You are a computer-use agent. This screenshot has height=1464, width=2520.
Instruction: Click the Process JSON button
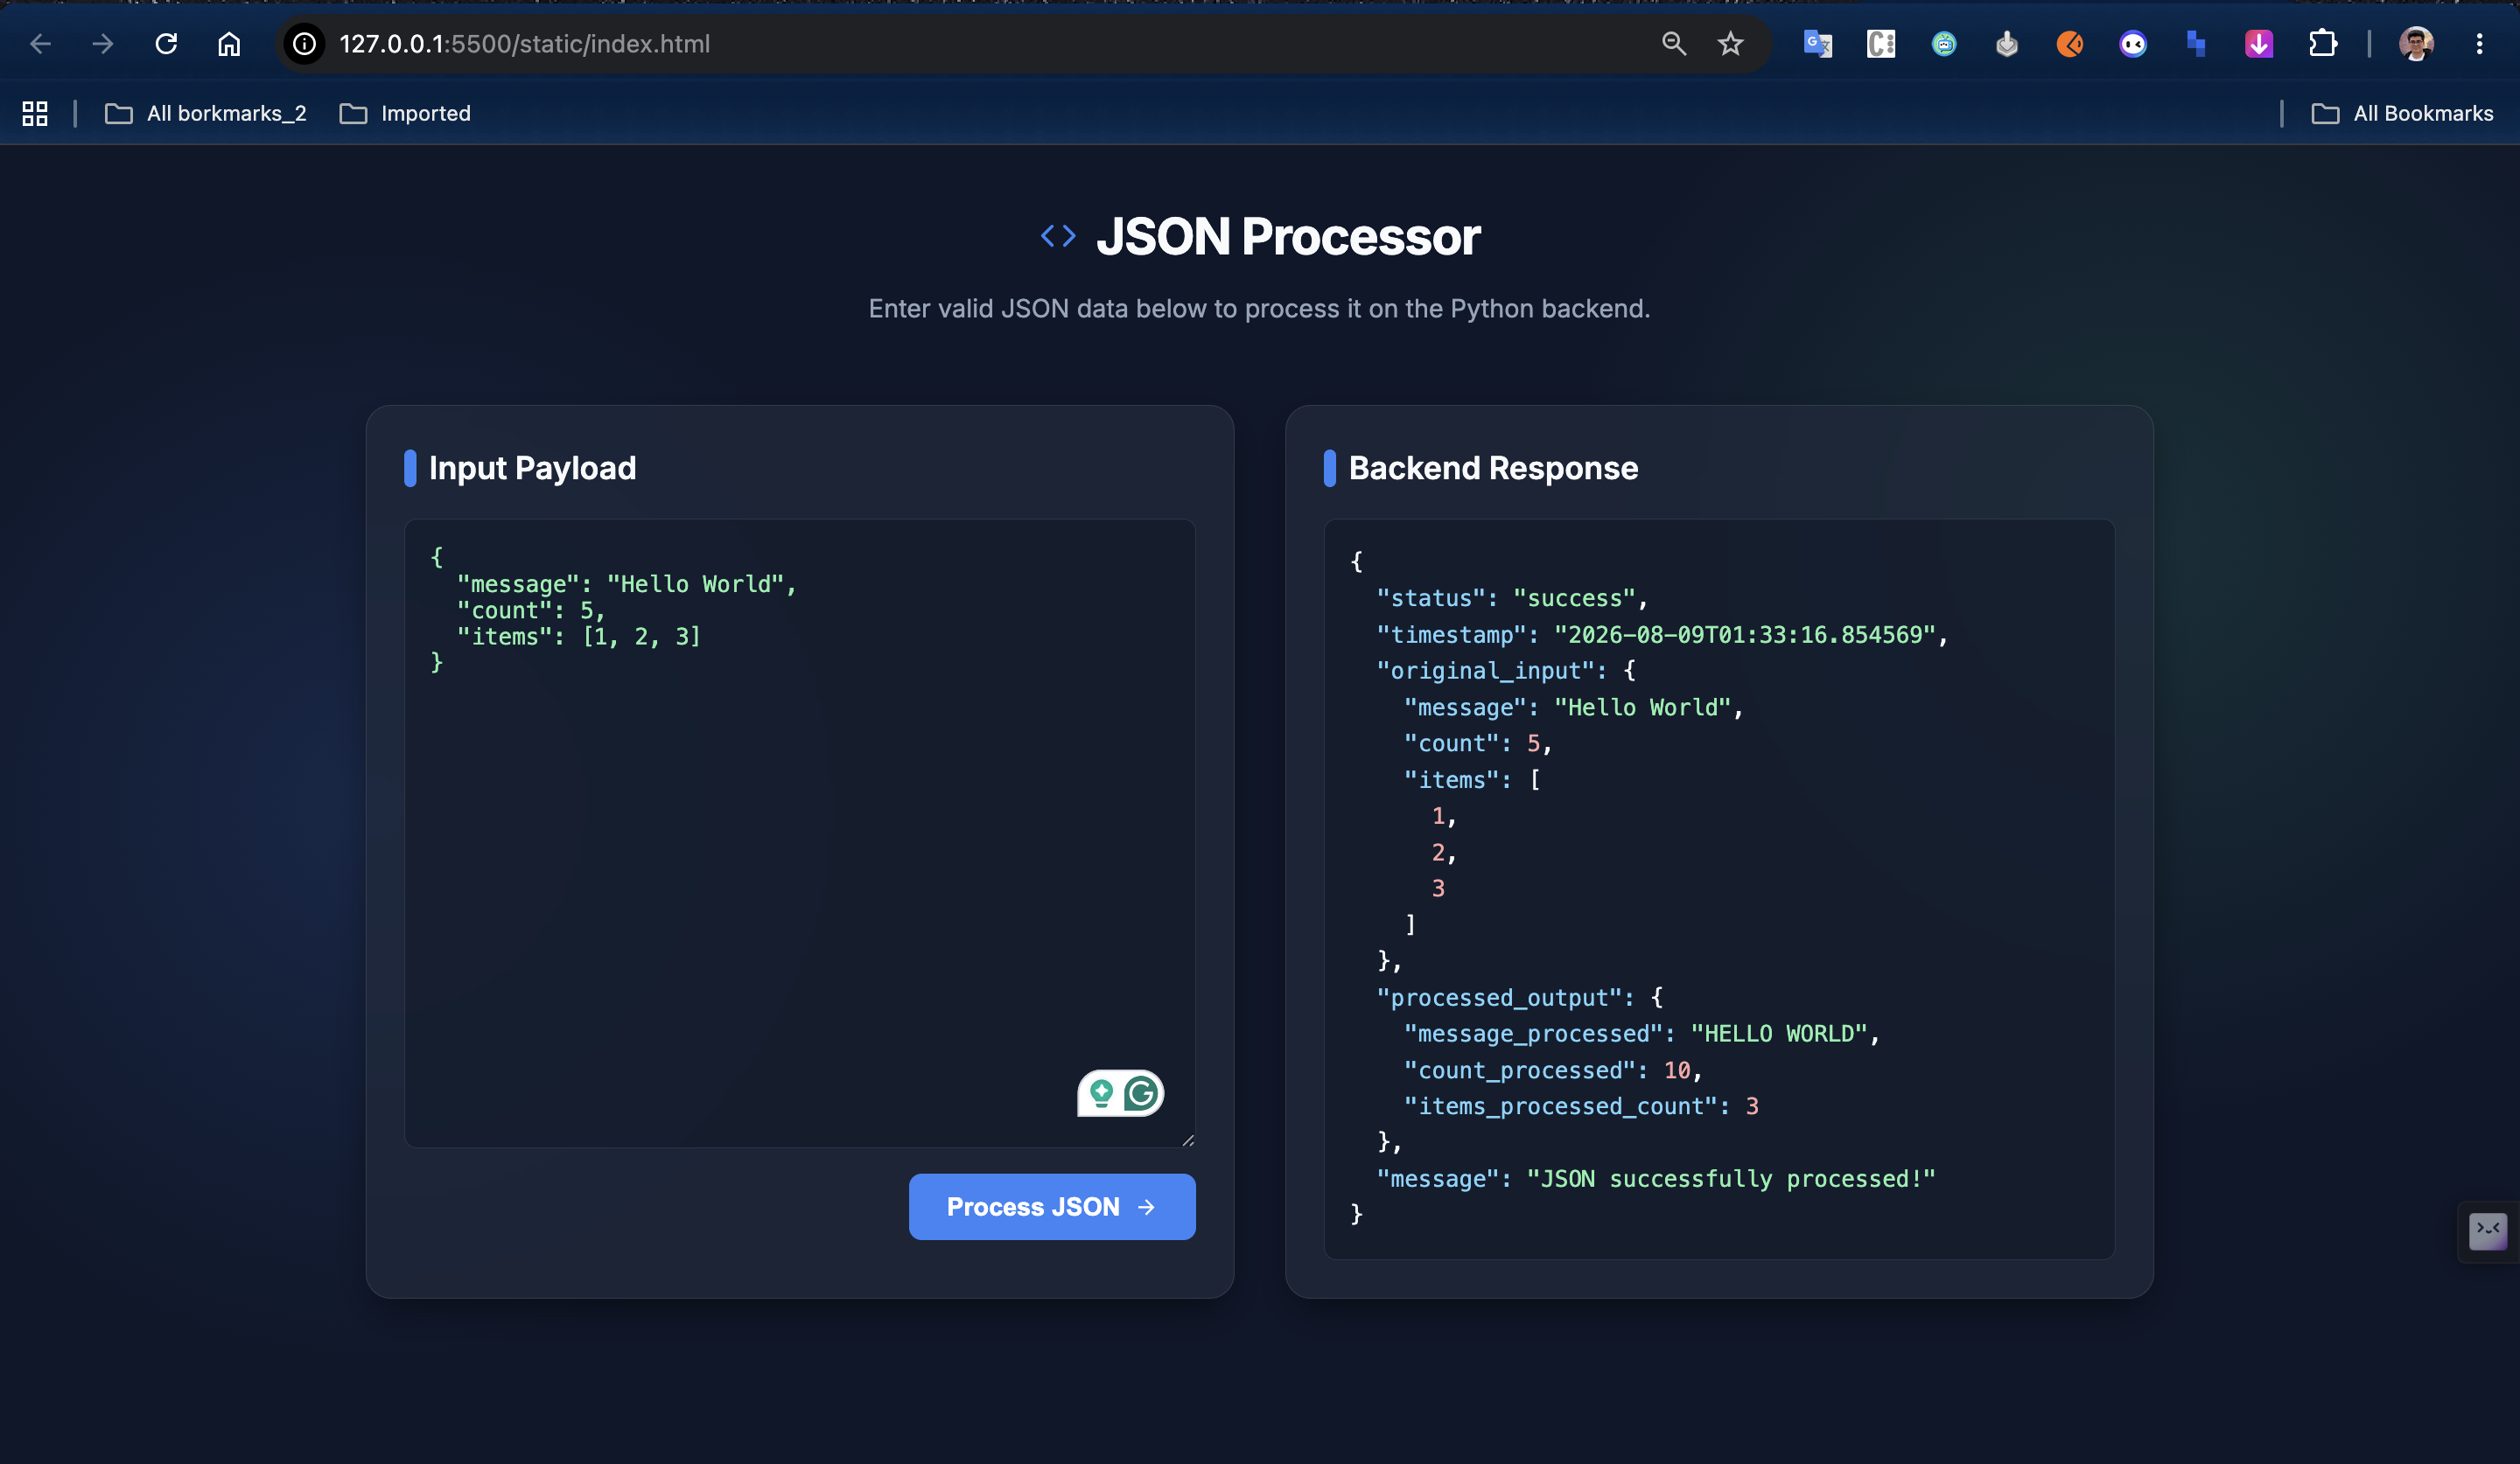(1052, 1207)
